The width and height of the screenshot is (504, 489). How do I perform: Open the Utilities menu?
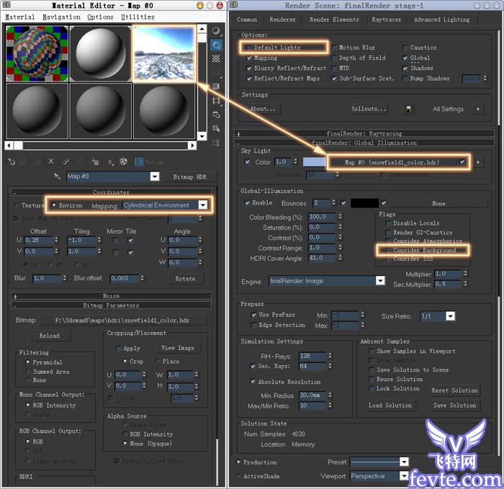coord(137,17)
